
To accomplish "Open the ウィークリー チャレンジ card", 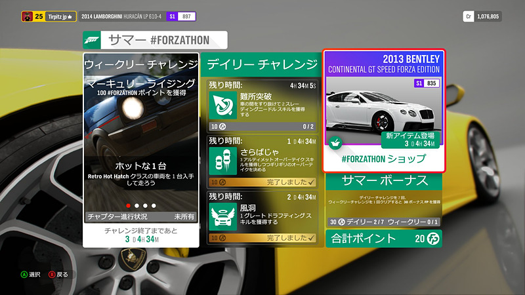I will [x=141, y=150].
